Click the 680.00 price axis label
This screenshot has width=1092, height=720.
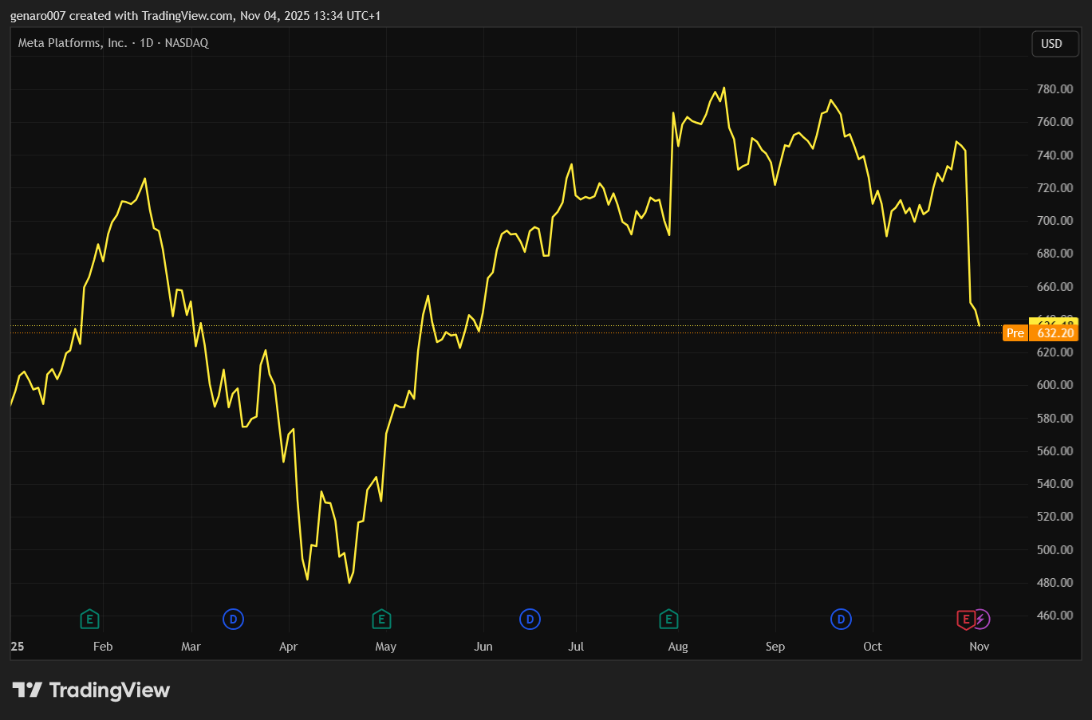tap(1055, 254)
